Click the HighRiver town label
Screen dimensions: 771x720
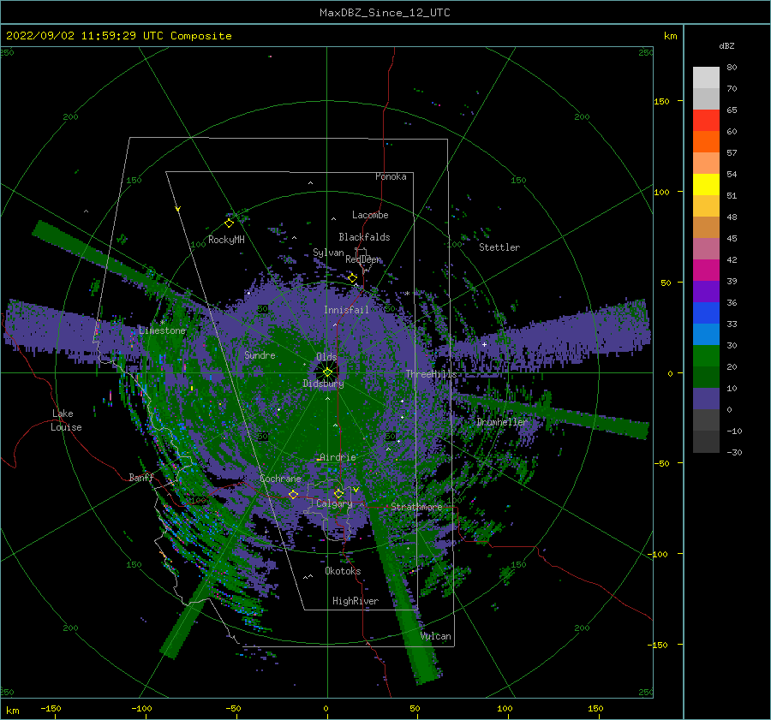pyautogui.click(x=356, y=601)
